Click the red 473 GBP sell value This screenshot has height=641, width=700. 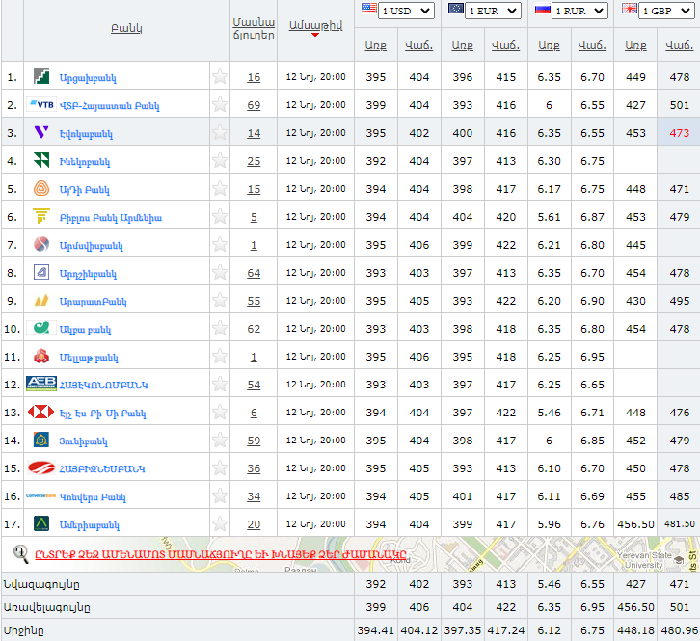point(679,133)
